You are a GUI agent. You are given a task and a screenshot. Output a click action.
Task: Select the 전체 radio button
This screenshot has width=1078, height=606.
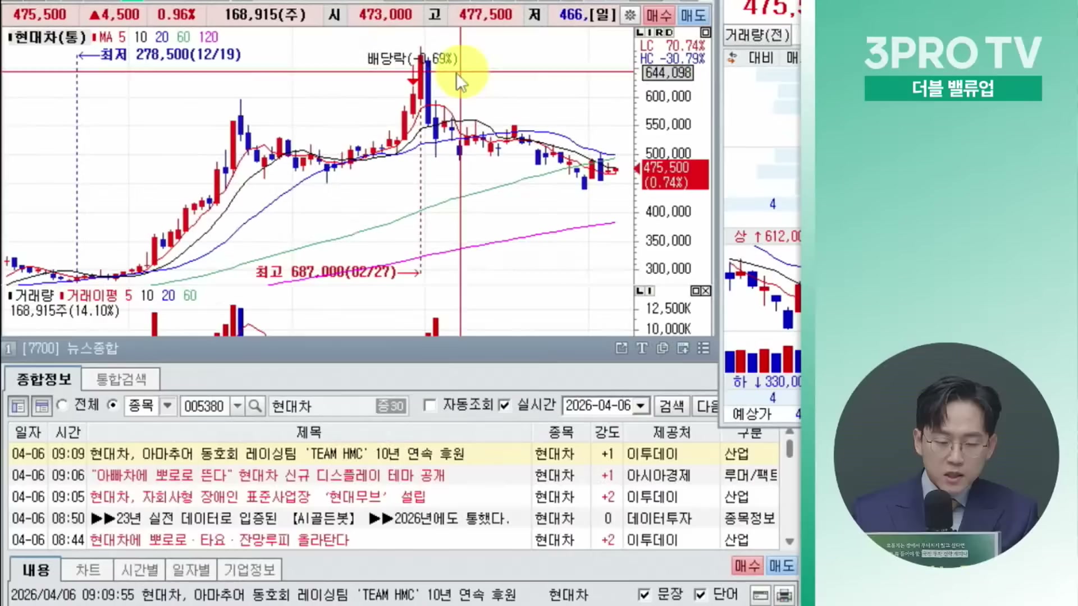62,405
